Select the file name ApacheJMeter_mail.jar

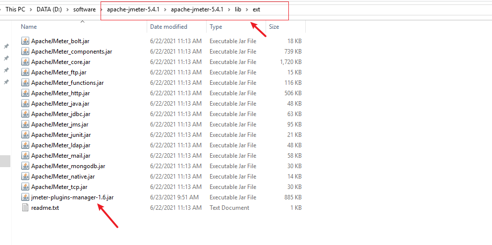coord(61,156)
